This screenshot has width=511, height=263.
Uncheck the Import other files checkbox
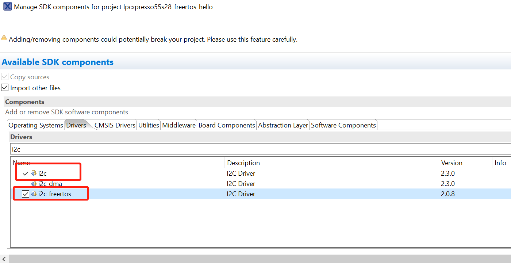point(5,87)
